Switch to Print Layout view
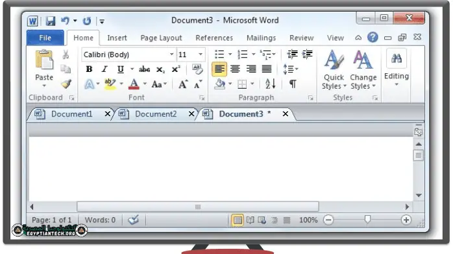 pos(238,220)
